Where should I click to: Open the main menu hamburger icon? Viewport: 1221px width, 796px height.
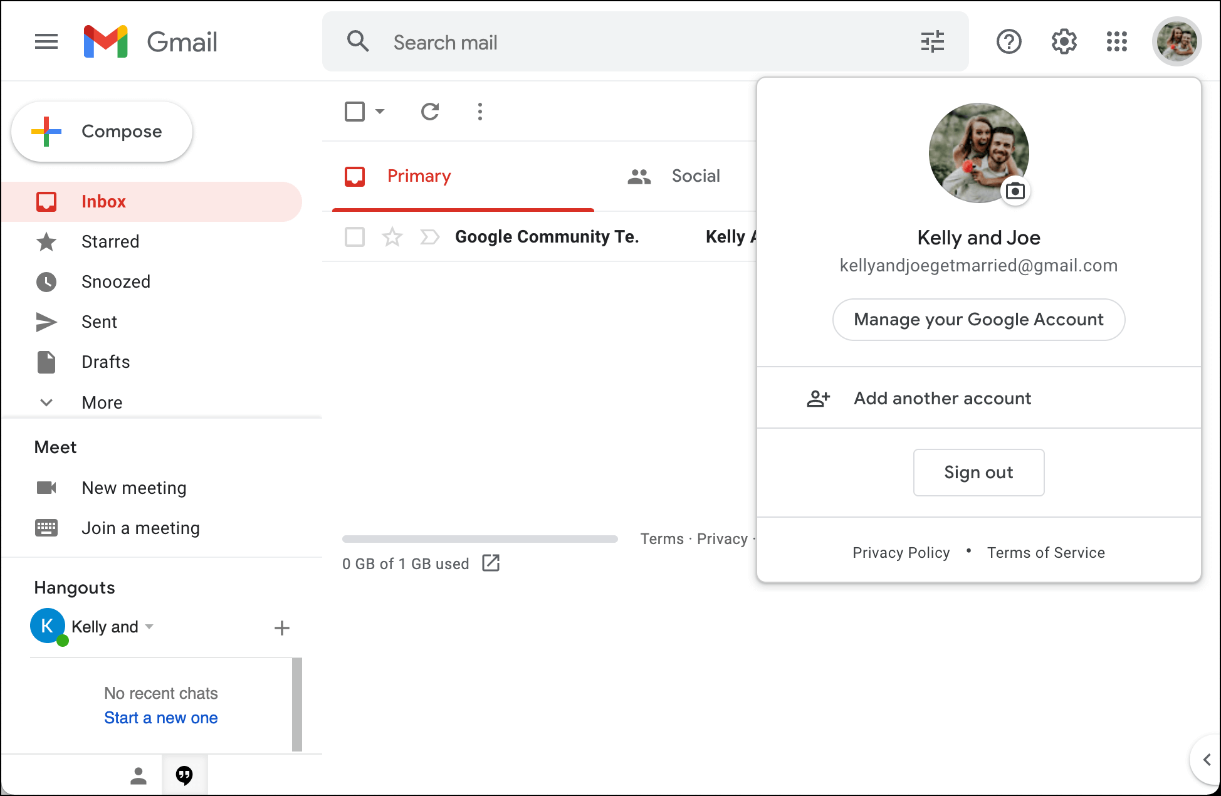[46, 42]
